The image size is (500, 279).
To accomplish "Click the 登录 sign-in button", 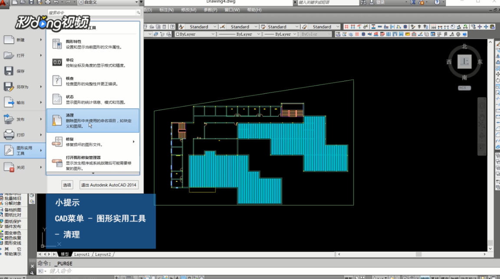I will [x=380, y=2].
